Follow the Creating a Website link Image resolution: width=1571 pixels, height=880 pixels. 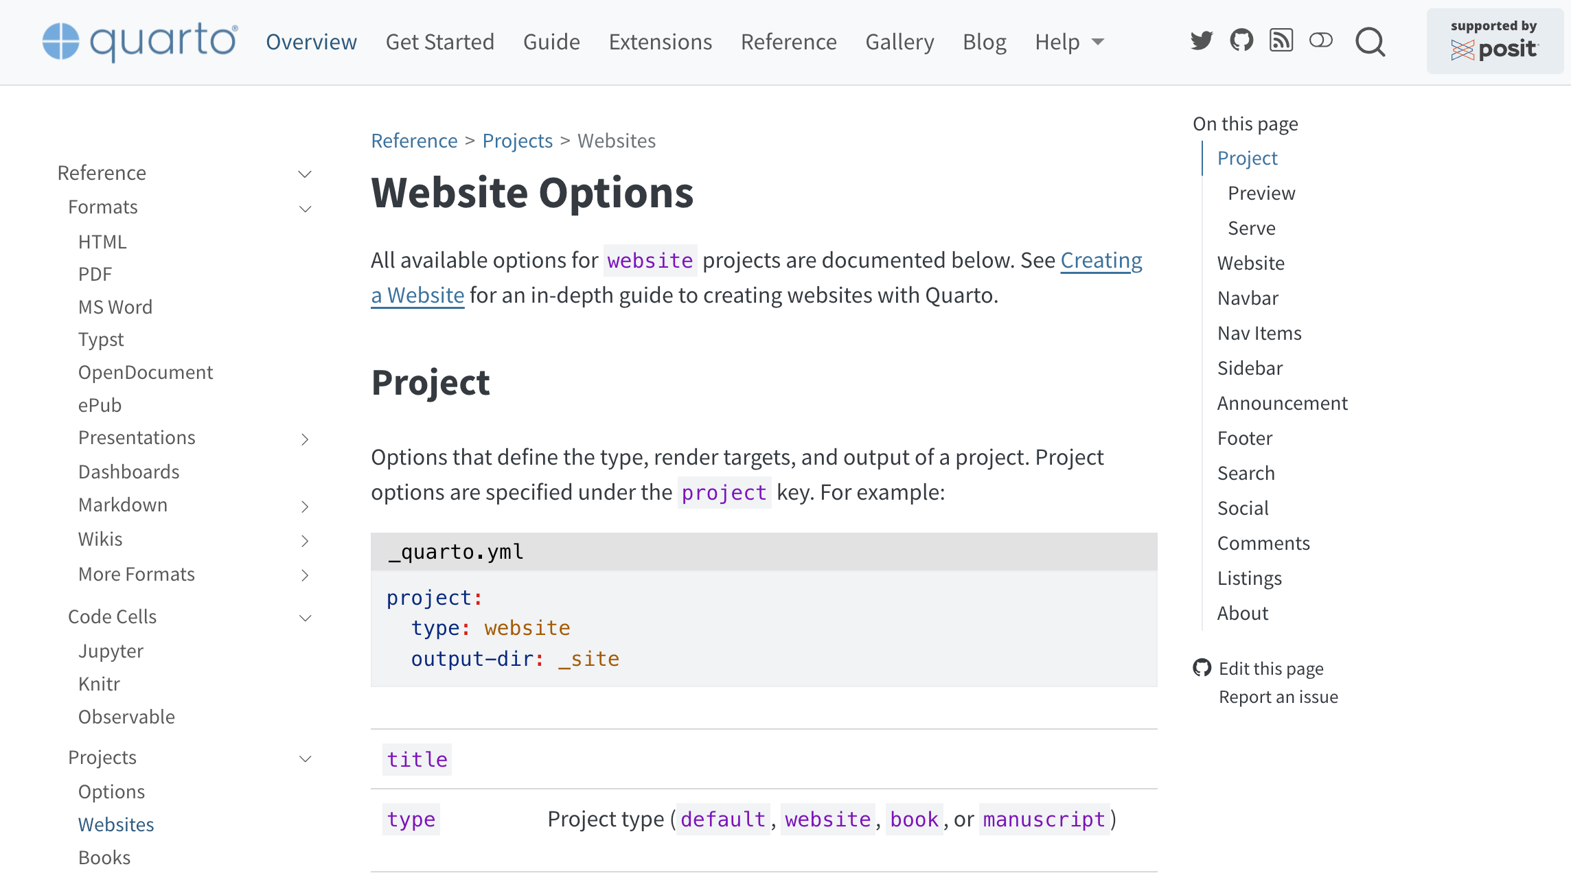(x=1101, y=261)
